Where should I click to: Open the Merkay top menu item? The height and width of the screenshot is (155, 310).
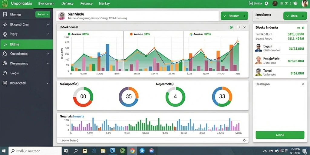104,4
